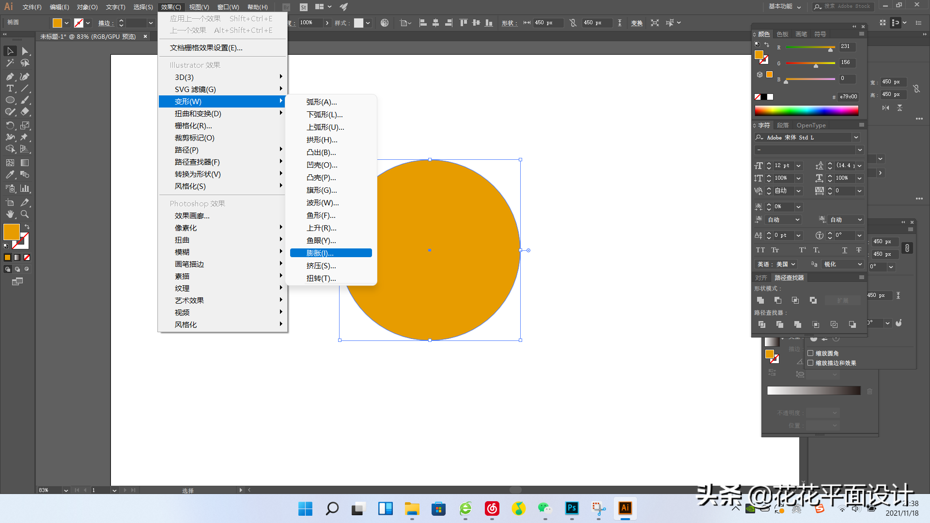Click 变换 button in control bar
The width and height of the screenshot is (930, 523).
pyautogui.click(x=637, y=23)
